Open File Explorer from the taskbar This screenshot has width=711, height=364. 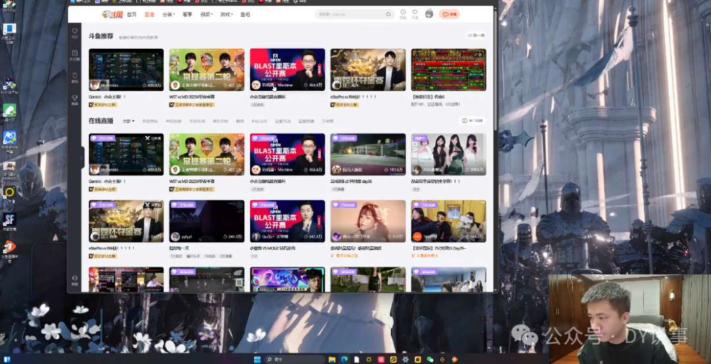click(332, 359)
